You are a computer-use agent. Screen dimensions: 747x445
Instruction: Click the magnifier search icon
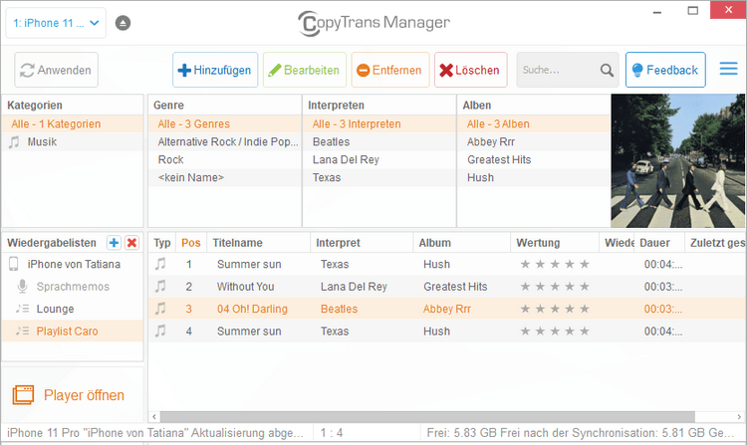[607, 70]
